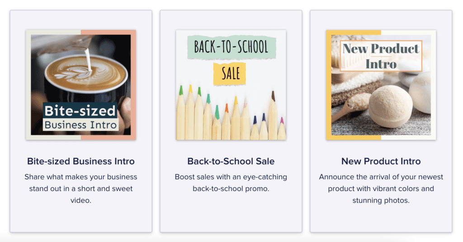Click the yellow border strip on the product thumbnail
463x242 pixels.
329,90
